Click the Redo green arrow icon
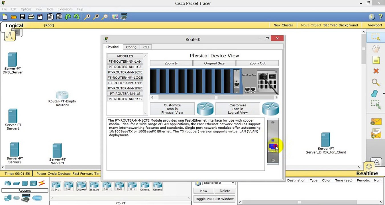The height and width of the screenshot is (205, 385). click(76, 17)
